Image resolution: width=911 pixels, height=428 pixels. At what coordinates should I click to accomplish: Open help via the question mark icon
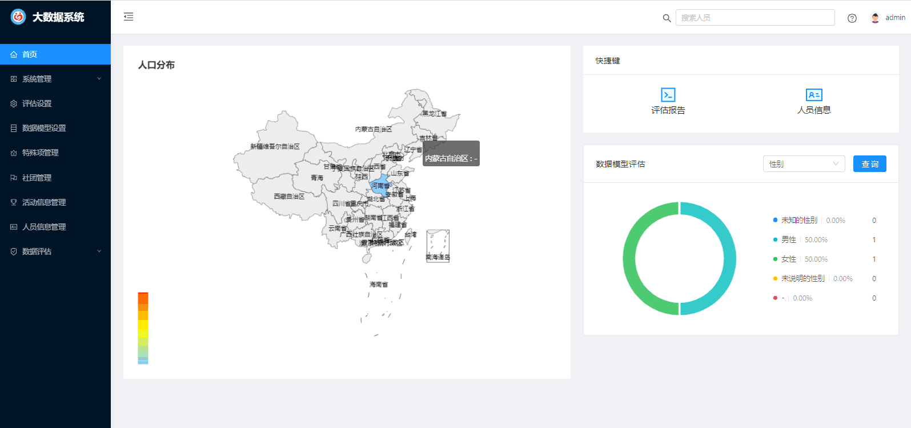coord(852,18)
